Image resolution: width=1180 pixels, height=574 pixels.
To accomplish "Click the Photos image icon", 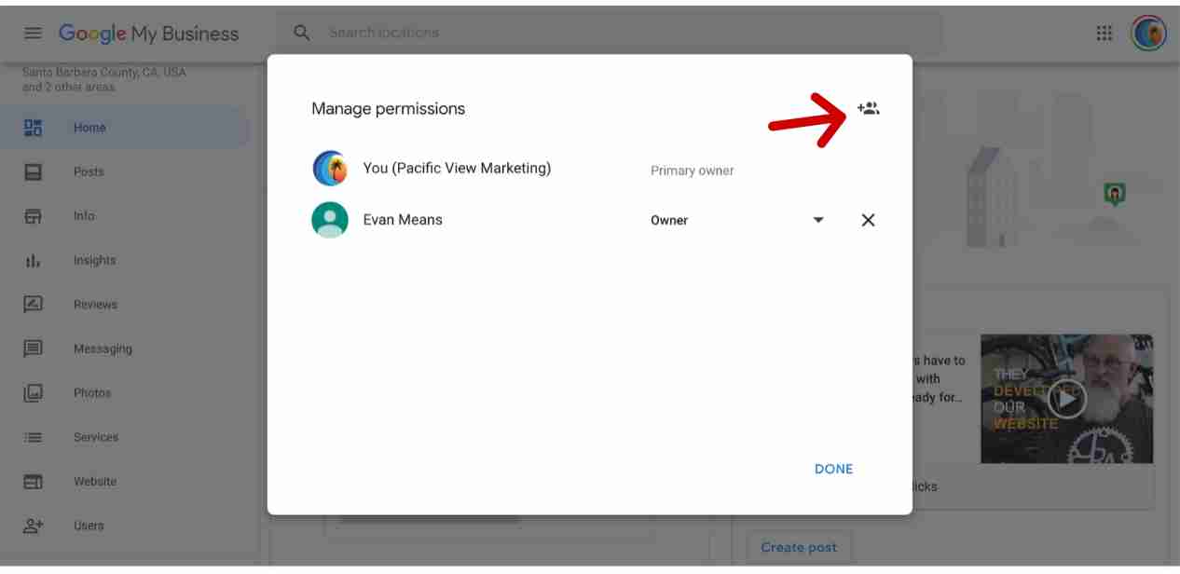I will (x=34, y=393).
